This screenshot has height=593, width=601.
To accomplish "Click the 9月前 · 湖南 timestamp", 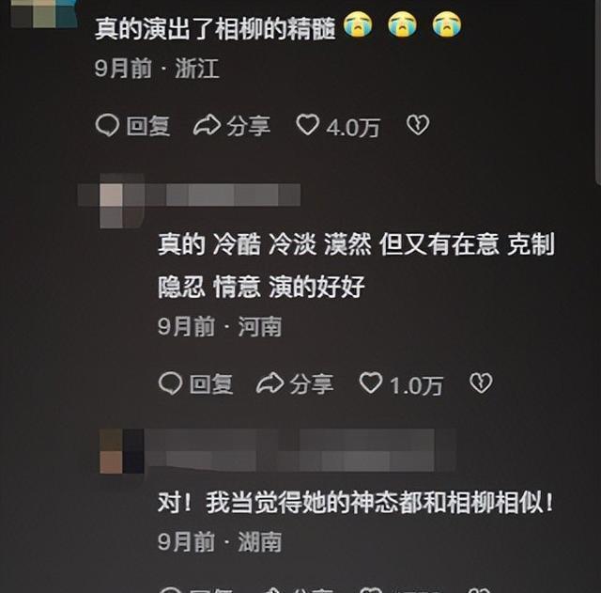I will pos(220,542).
